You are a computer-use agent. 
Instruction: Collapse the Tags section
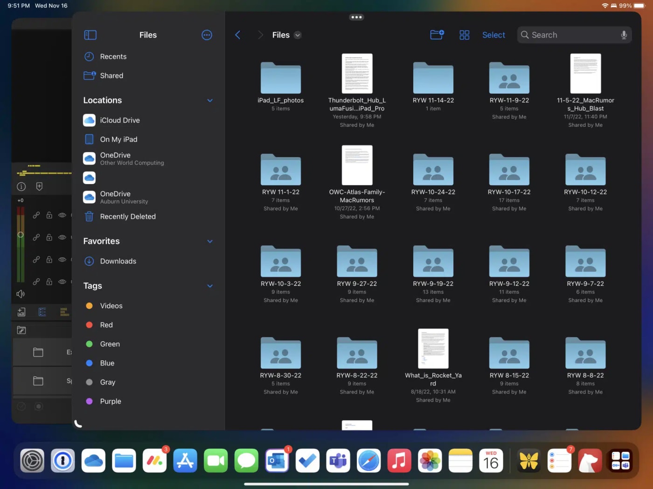tap(209, 286)
